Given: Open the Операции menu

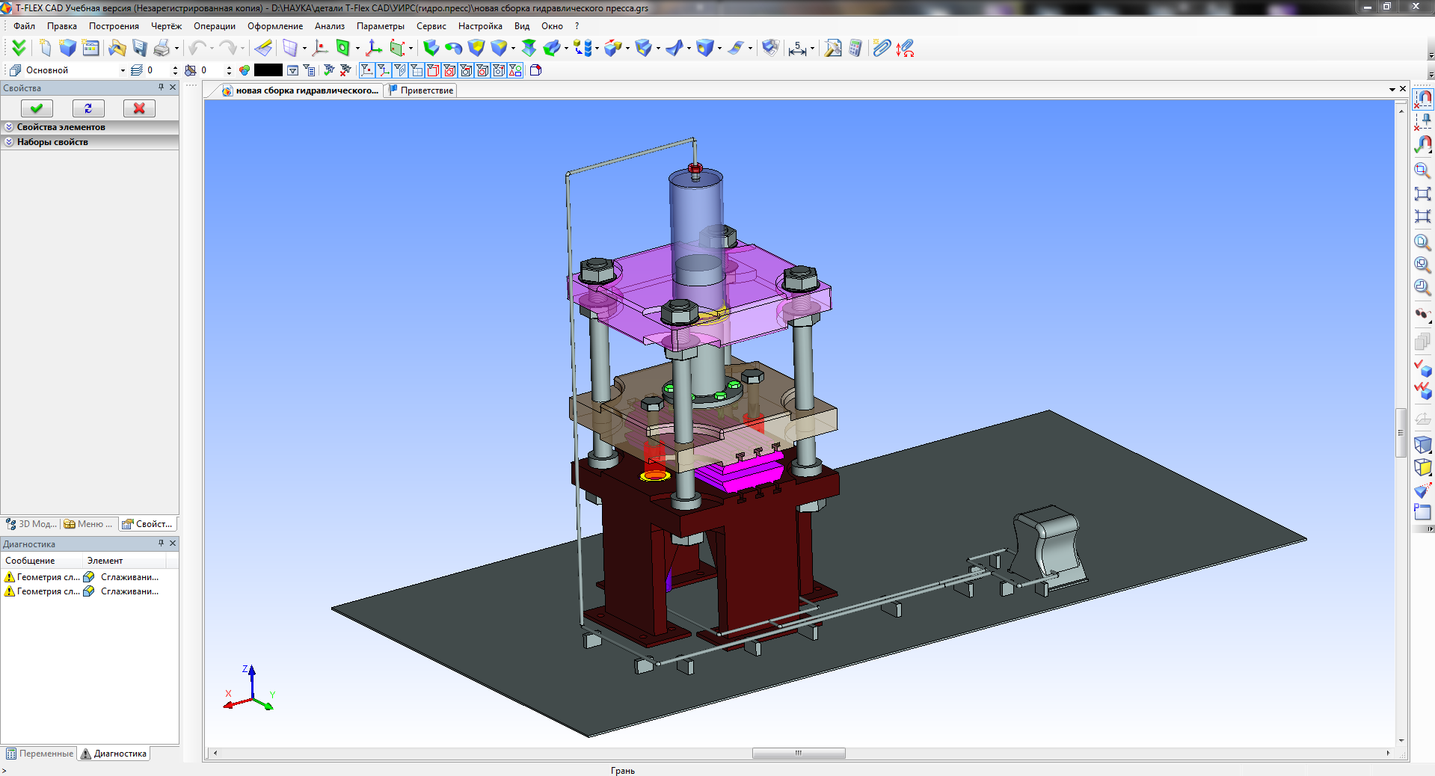Looking at the screenshot, I should pos(214,26).
